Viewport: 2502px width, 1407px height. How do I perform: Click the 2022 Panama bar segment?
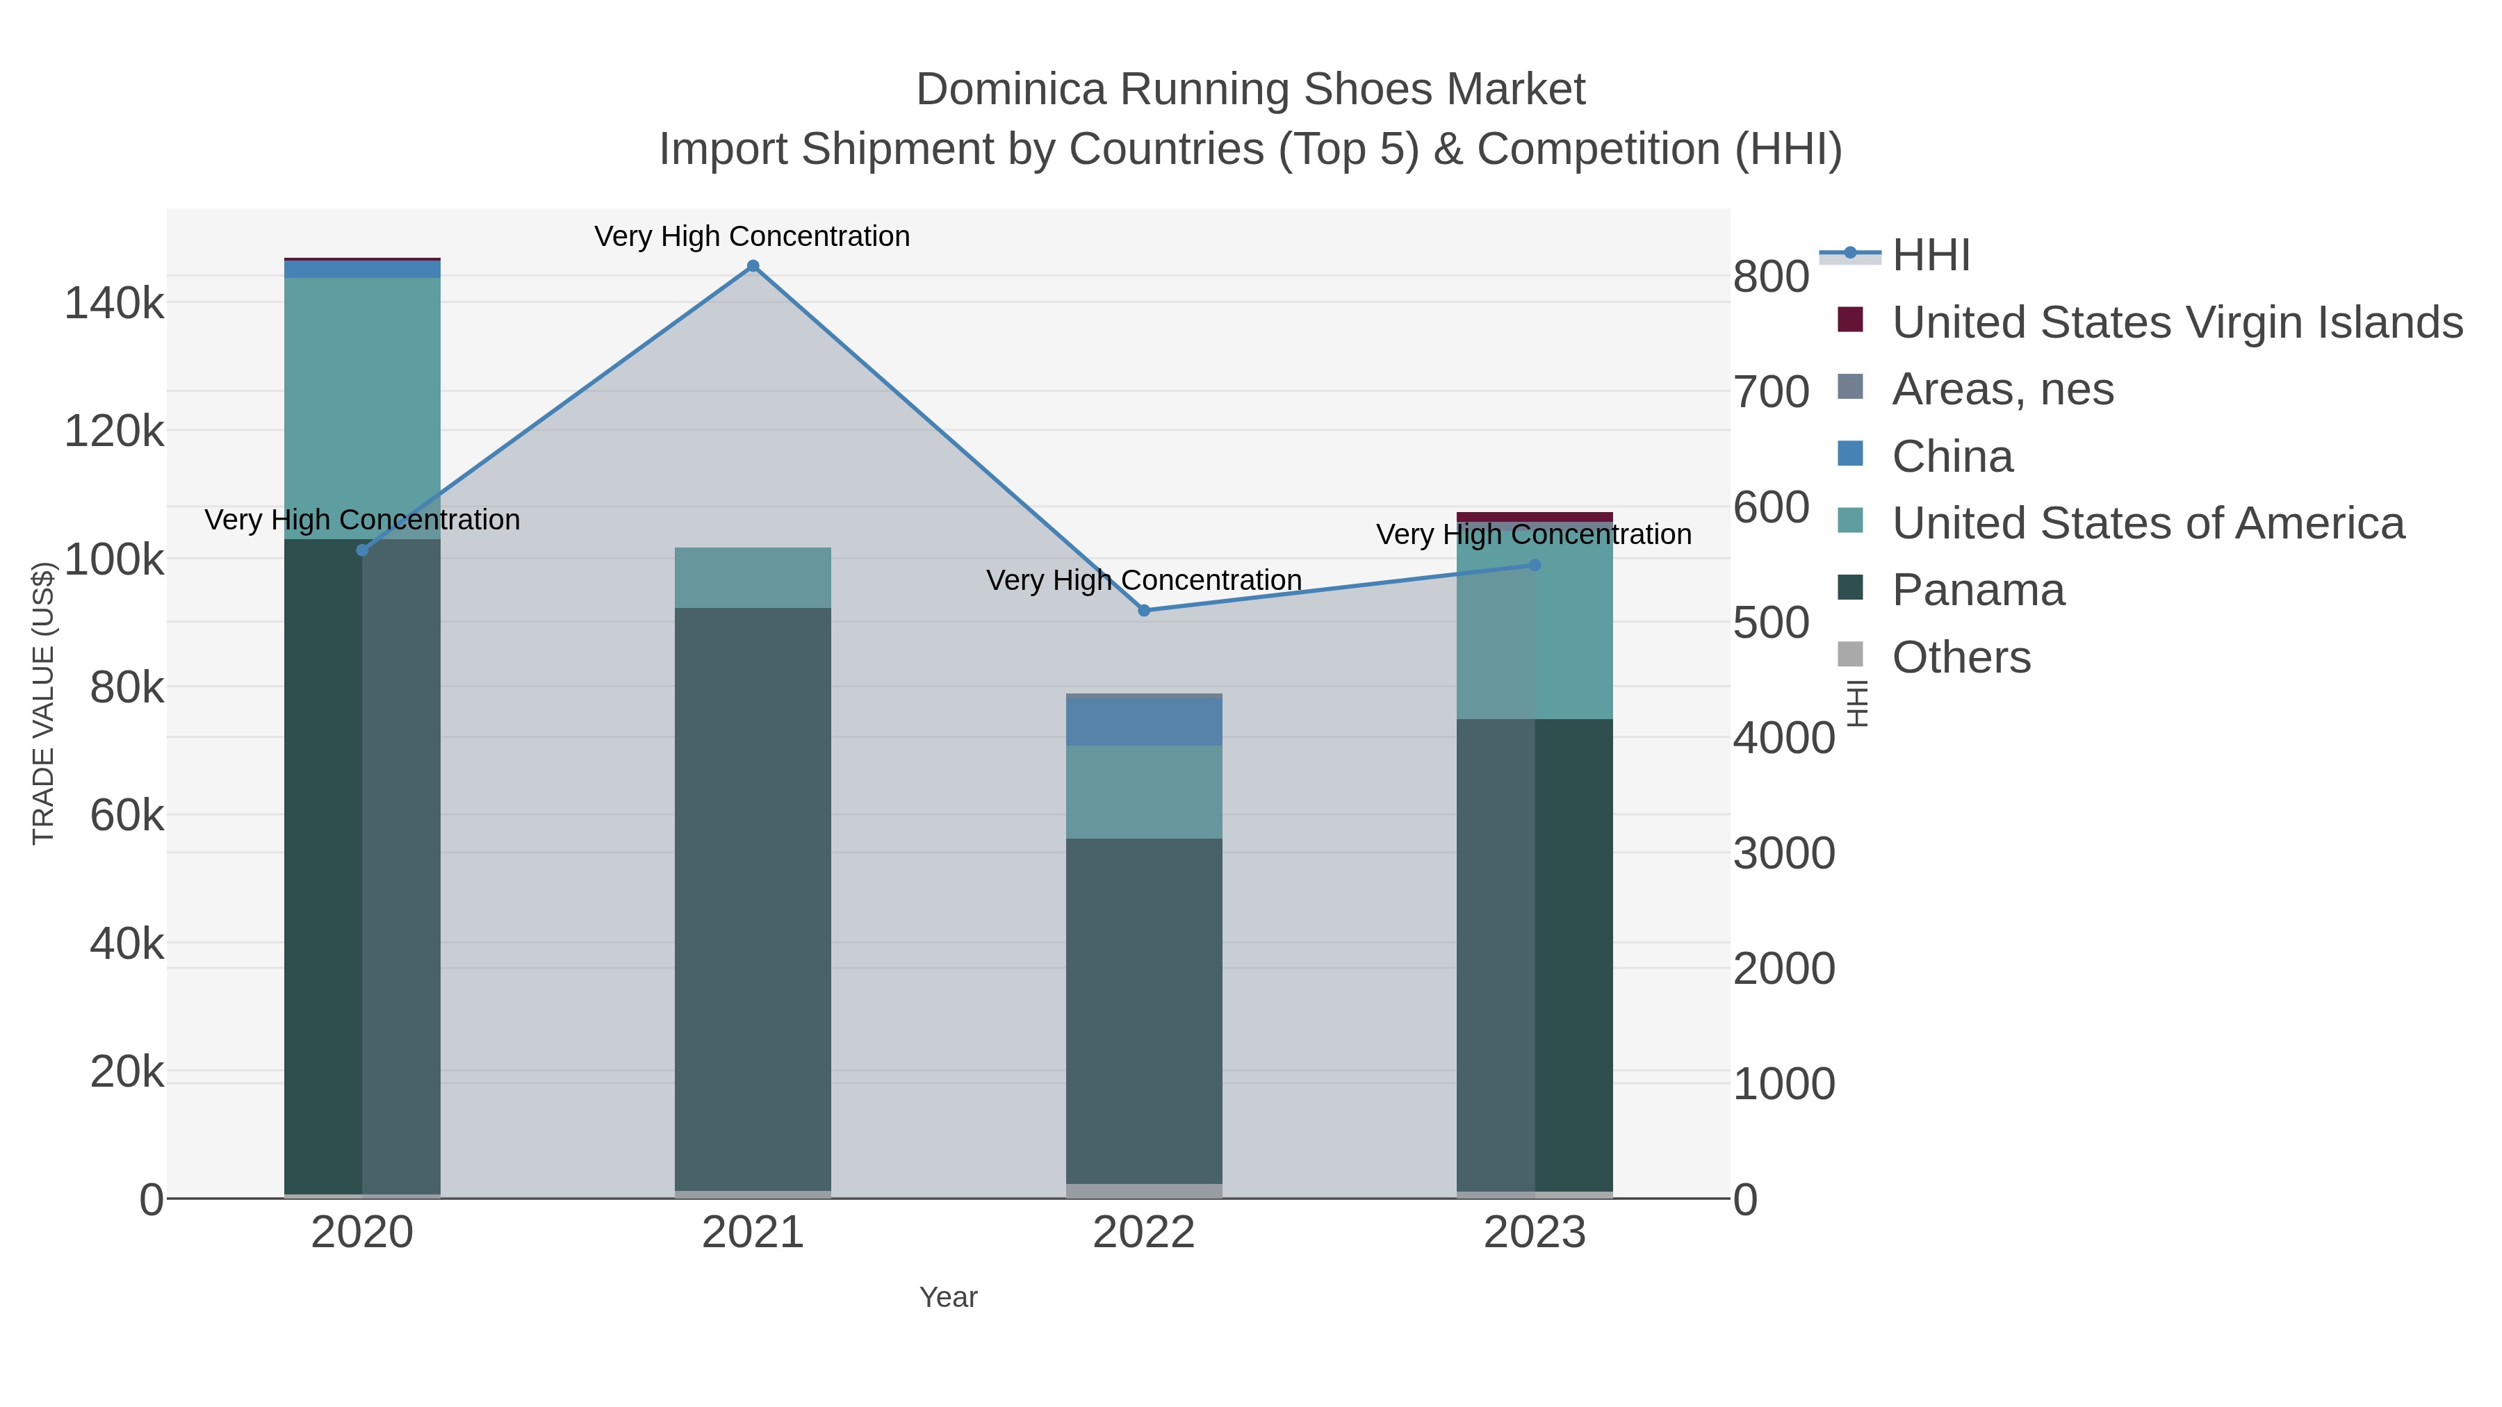tap(1144, 1012)
